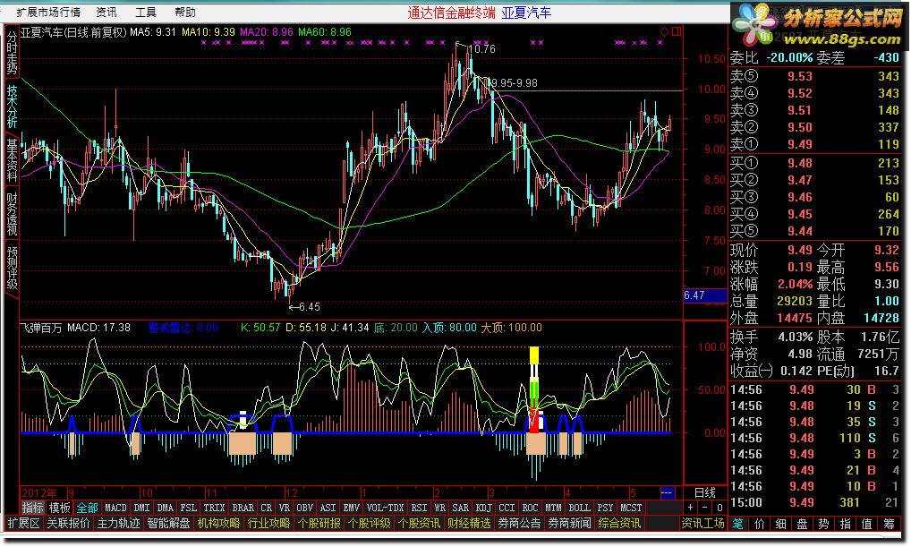Open the 主力轨迹 tab
This screenshot has width=911, height=547.
[x=118, y=523]
